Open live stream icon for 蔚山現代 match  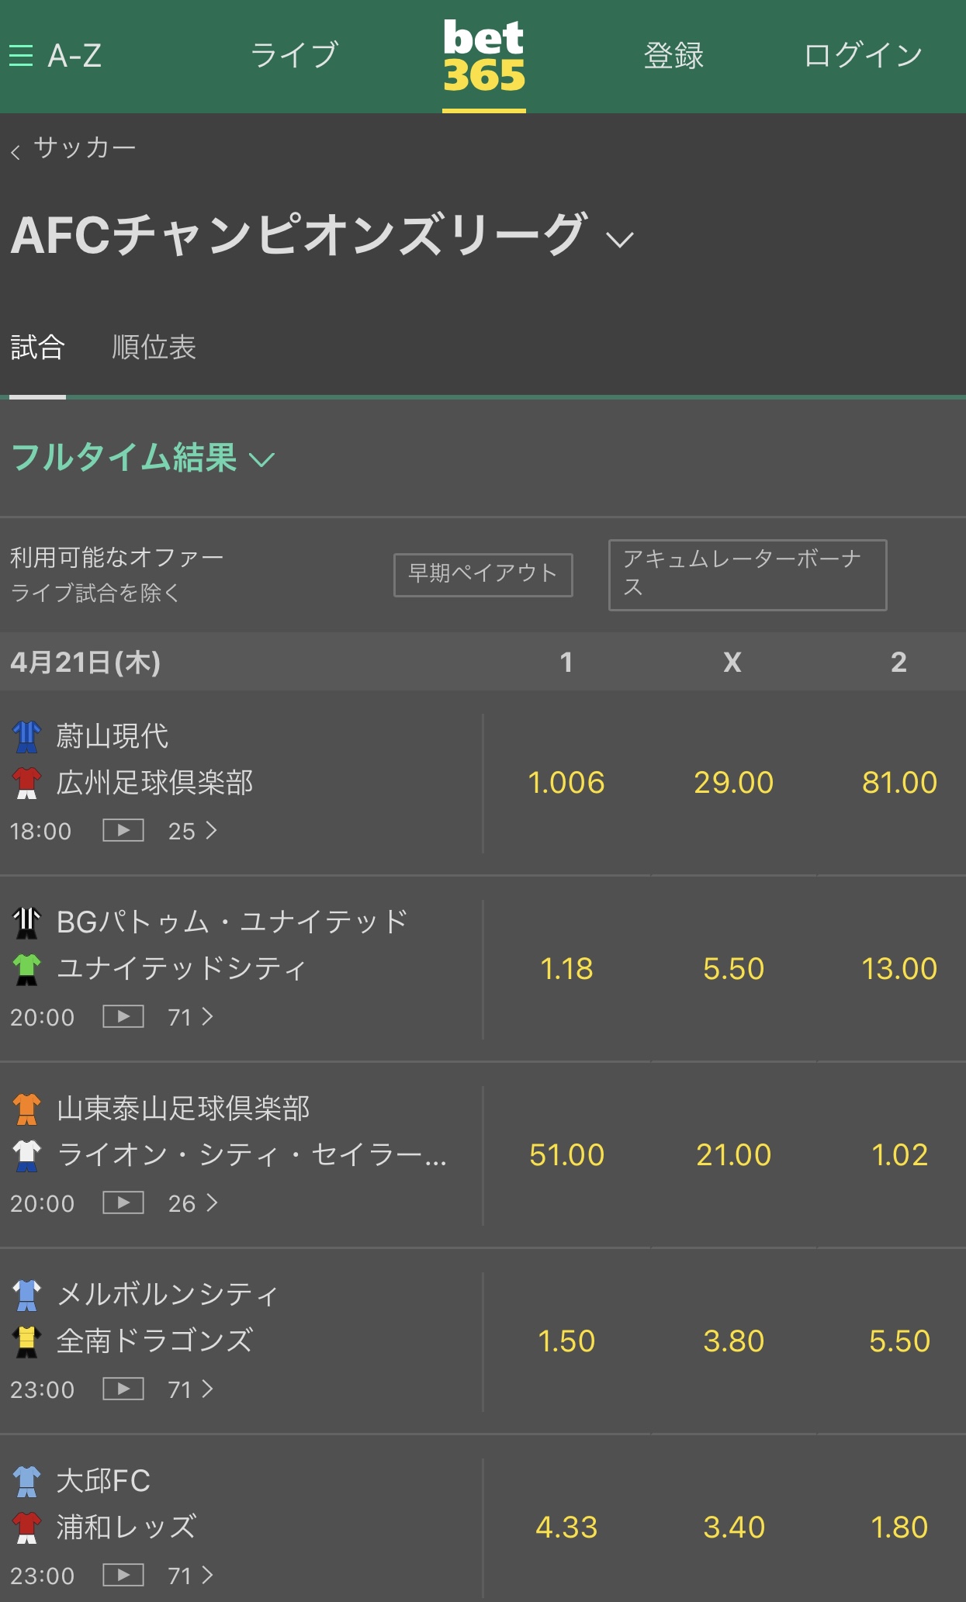click(123, 830)
